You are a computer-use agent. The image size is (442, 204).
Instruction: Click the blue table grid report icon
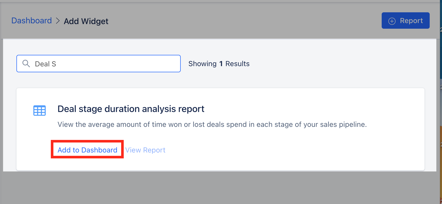click(x=40, y=111)
